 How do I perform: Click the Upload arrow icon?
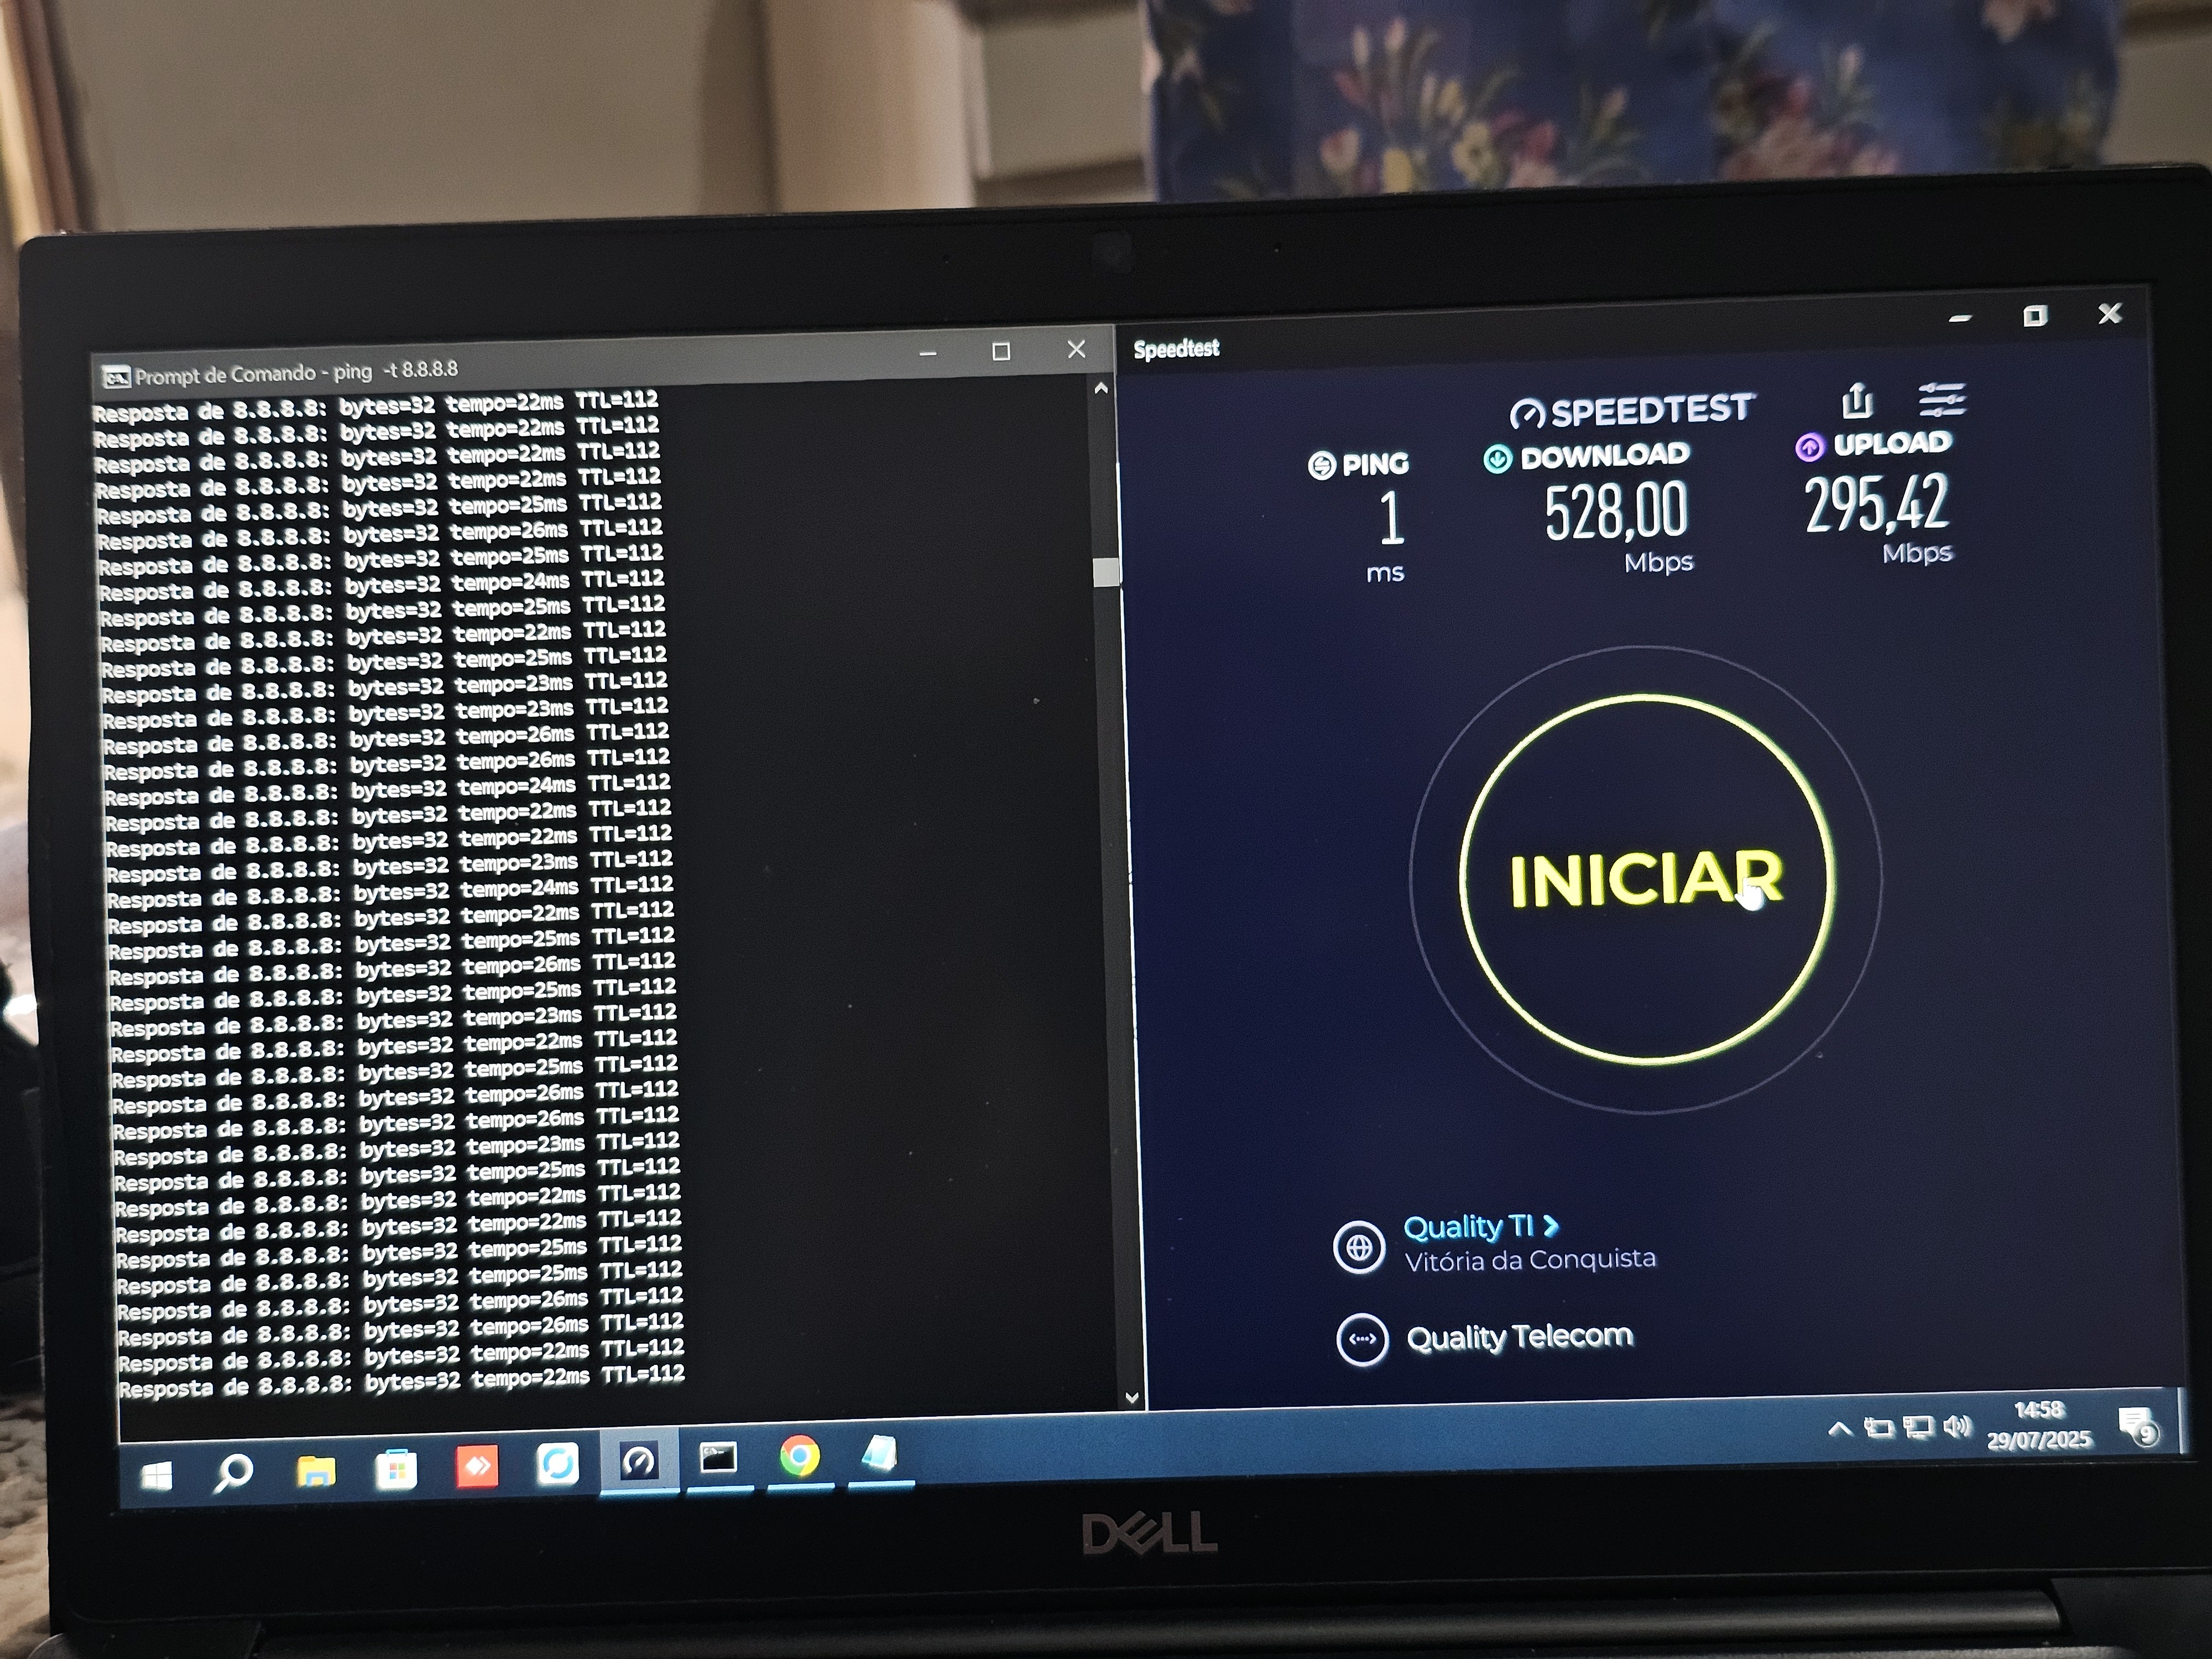coord(1809,447)
